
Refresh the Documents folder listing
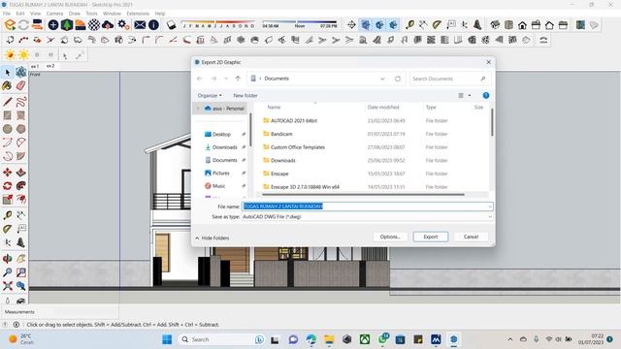(398, 79)
